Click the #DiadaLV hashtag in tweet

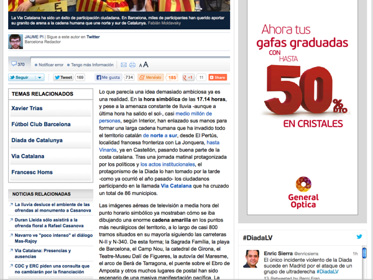point(328,272)
